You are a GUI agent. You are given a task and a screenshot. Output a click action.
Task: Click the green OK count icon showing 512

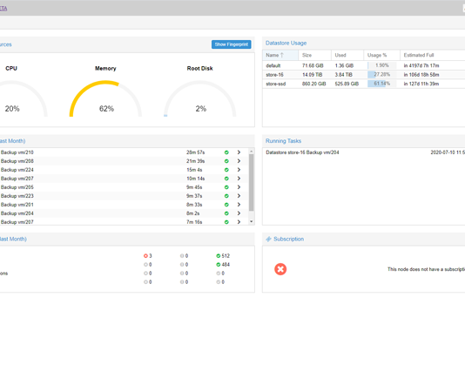coord(219,256)
